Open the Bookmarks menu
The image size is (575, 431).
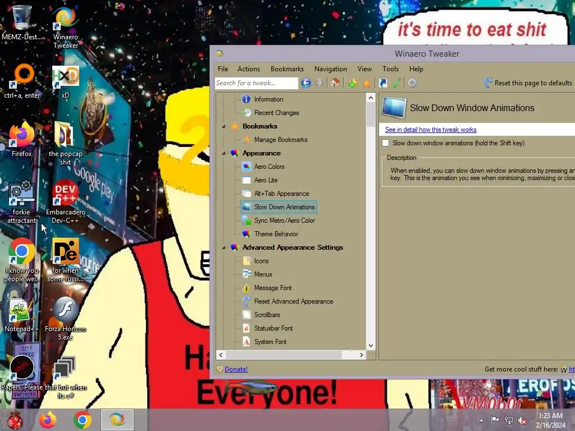[287, 69]
